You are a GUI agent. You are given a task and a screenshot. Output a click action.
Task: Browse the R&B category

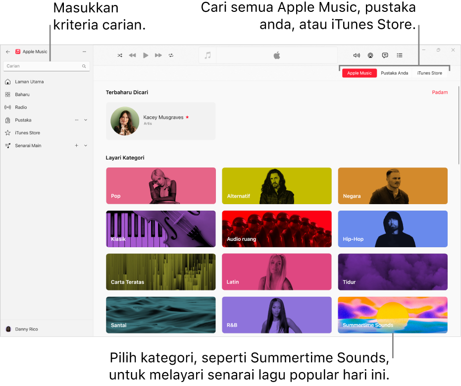(x=277, y=315)
